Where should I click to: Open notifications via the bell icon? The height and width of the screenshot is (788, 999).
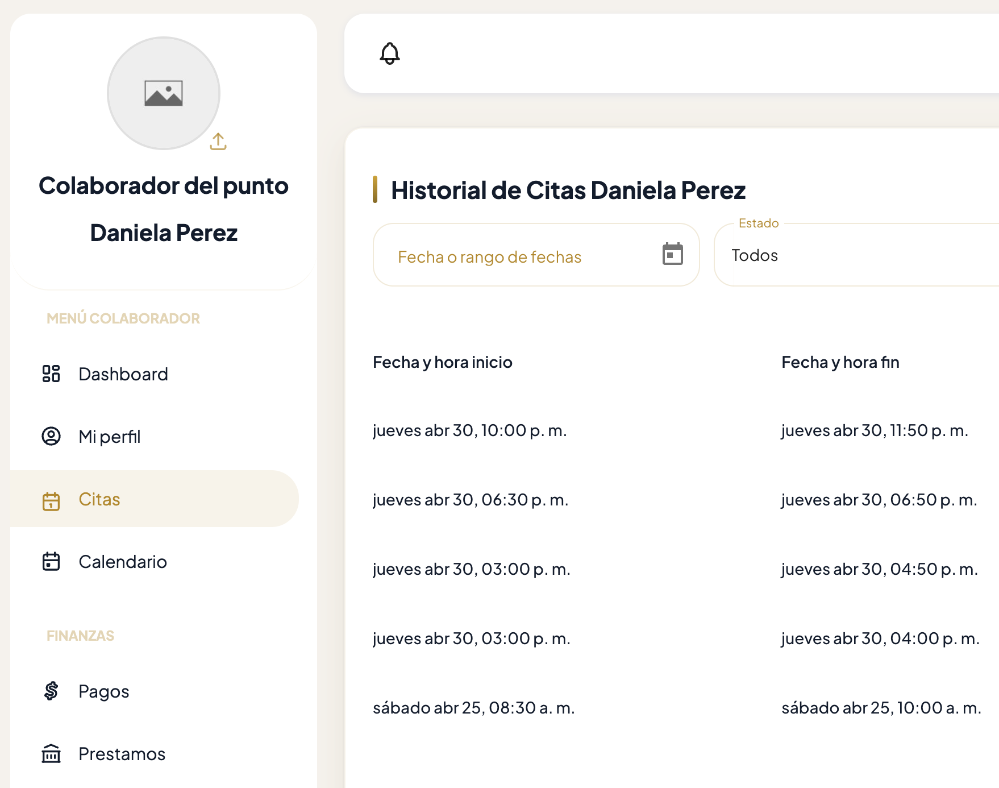pos(390,53)
